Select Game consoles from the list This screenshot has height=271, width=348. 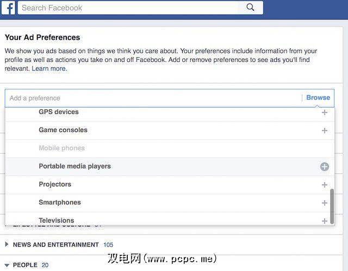click(x=63, y=130)
